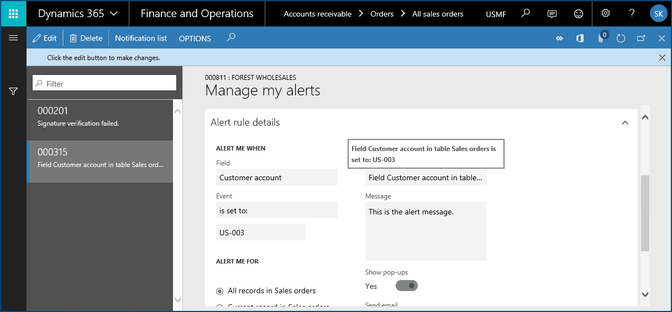672x312 pixels.
Task: Open the messages chat icon
Action: pos(552,14)
